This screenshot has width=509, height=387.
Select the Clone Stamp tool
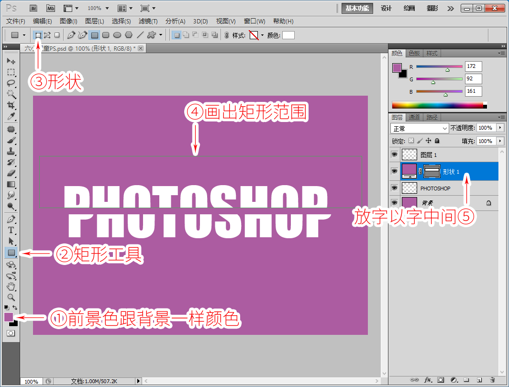11,151
